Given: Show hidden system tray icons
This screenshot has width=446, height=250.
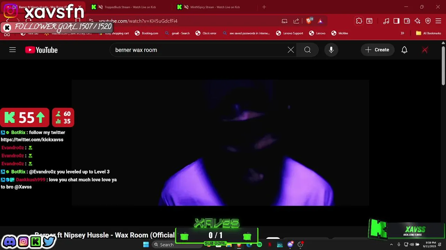Looking at the screenshot, I should (x=391, y=245).
